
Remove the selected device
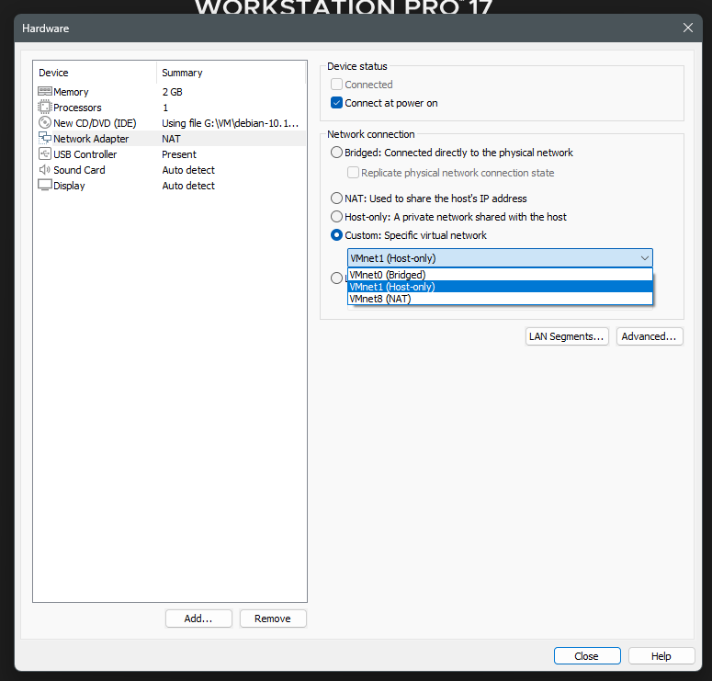pos(273,619)
